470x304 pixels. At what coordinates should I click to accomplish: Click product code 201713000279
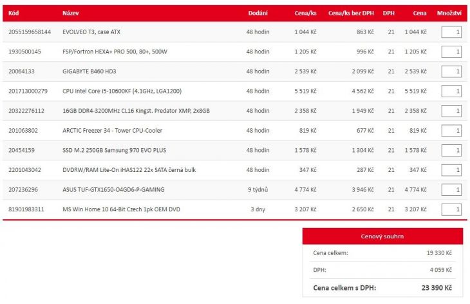pyautogui.click(x=28, y=91)
